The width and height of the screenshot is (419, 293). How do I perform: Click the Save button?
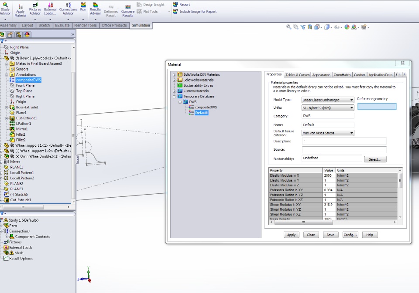click(x=330, y=235)
